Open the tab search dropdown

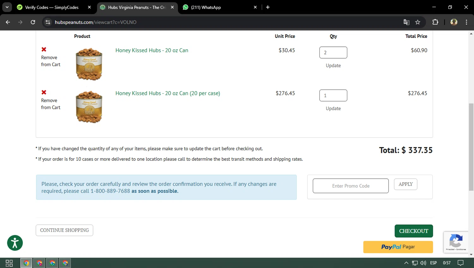click(7, 7)
